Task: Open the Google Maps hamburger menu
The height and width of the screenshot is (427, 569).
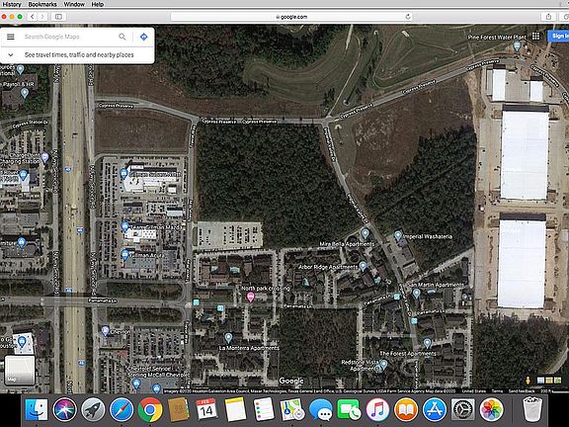Action: (x=11, y=37)
